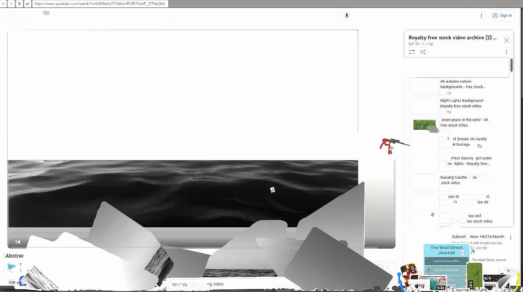This screenshot has width=523, height=292.
Task: Play 'Night Lights Background' playlist video
Action: click(462, 103)
